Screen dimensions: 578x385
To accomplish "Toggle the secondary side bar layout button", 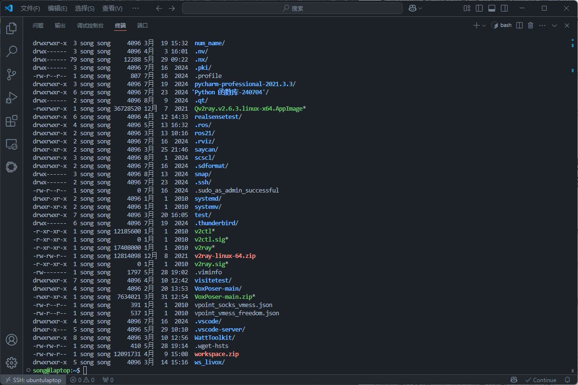I will tap(504, 8).
